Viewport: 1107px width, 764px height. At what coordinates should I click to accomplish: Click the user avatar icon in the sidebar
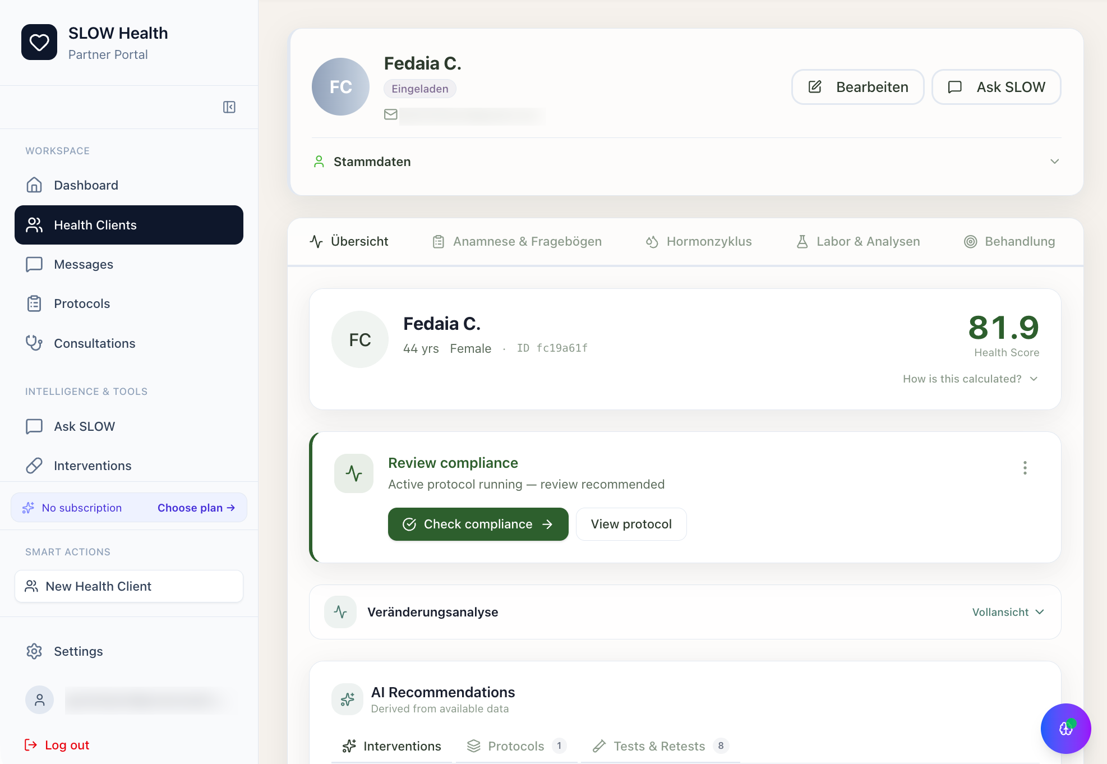point(39,699)
